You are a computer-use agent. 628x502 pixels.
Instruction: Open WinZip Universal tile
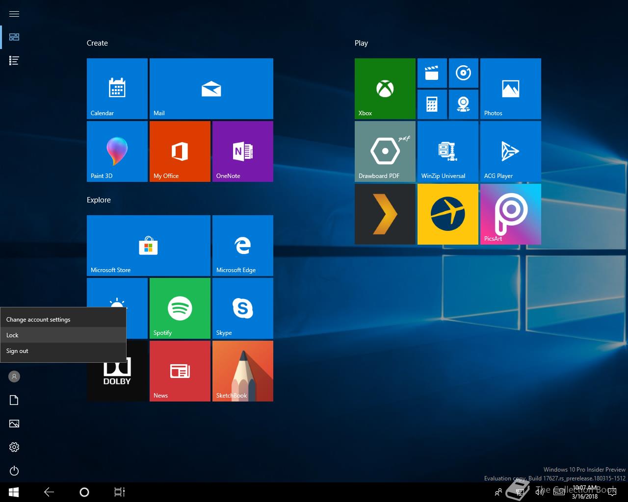[448, 151]
